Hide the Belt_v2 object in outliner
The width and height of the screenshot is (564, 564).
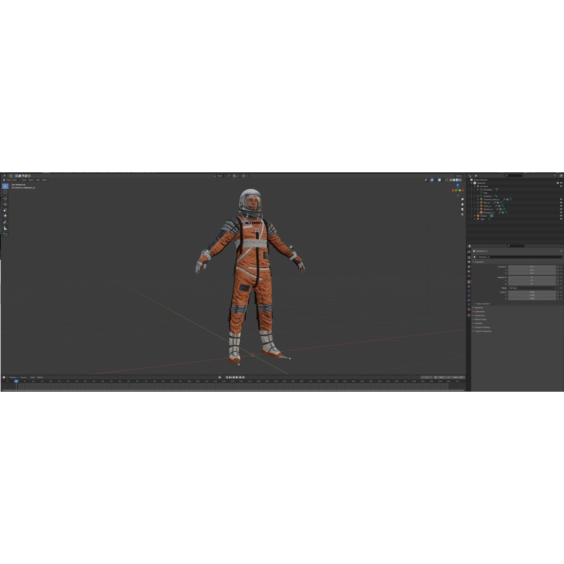point(561,203)
